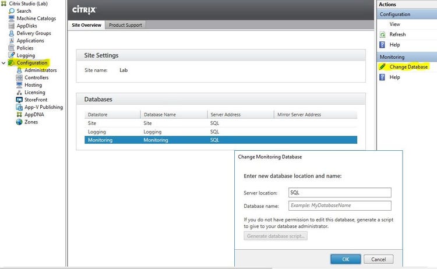Click the Help icon under Monitoring actions
This screenshot has height=269, width=437.
coord(382,77)
